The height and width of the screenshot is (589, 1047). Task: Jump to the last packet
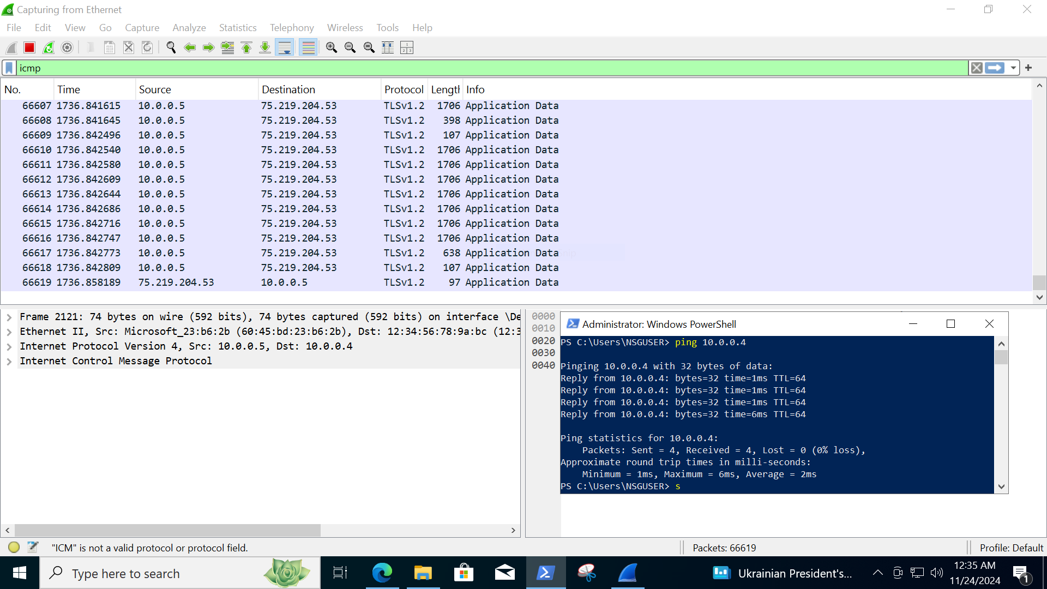(265, 48)
